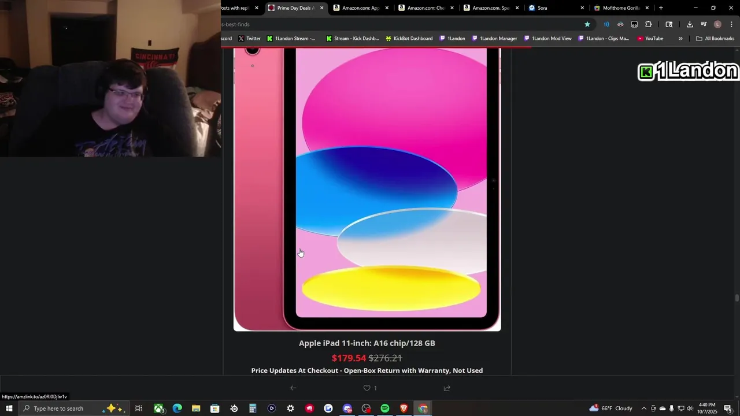Open a new browser tab
The image size is (740, 416).
coord(661,8)
